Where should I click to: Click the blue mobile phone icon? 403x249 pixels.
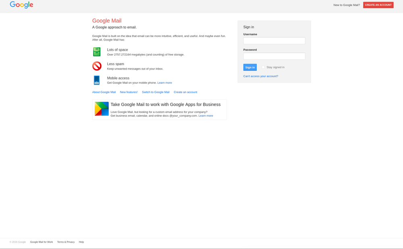click(x=97, y=80)
